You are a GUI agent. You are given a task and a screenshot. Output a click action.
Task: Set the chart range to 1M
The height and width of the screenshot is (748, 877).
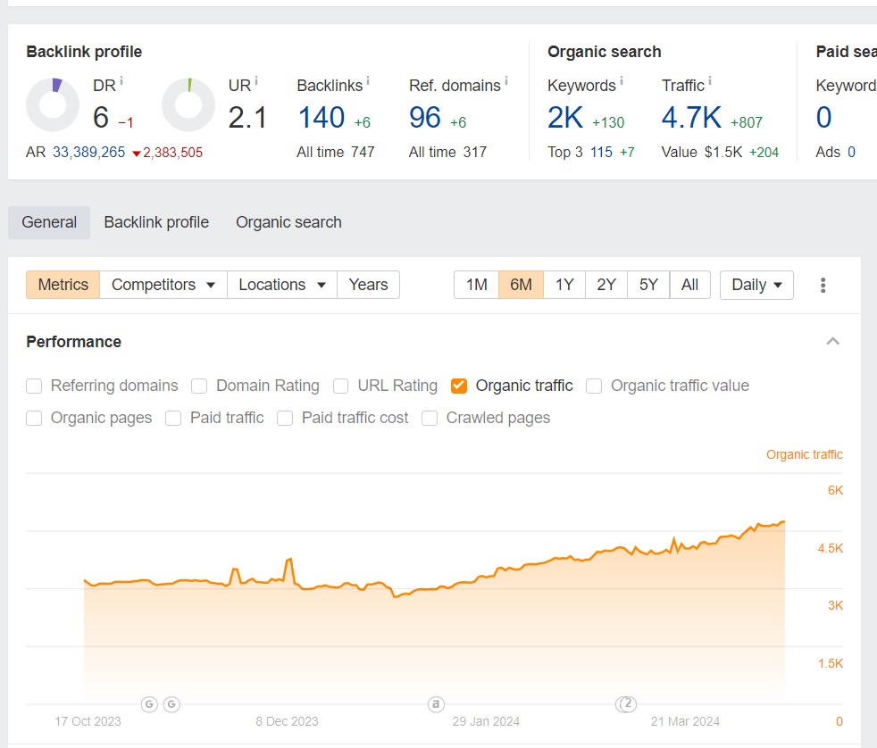tap(477, 285)
